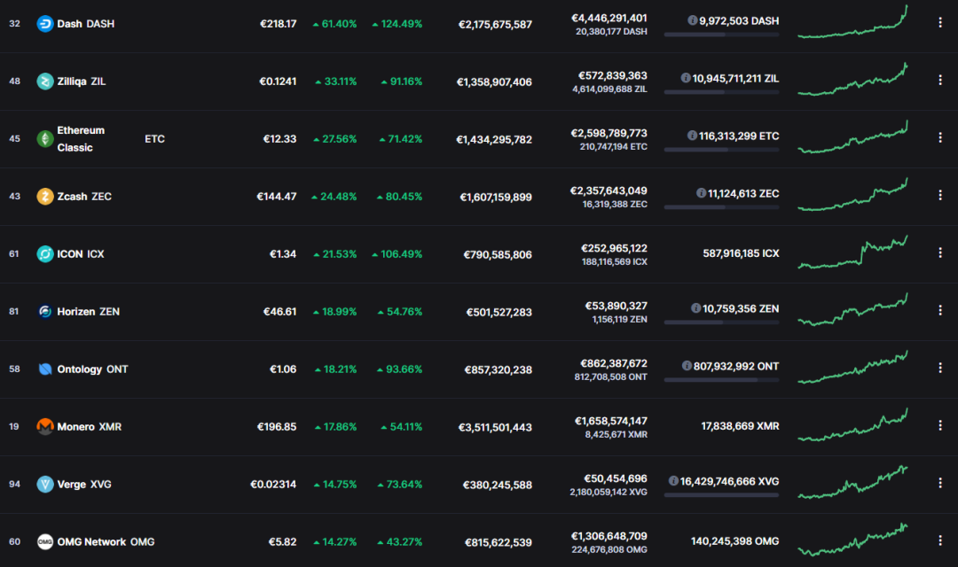958x567 pixels.
Task: Open the three-dot menu for Verge
Action: tap(939, 483)
